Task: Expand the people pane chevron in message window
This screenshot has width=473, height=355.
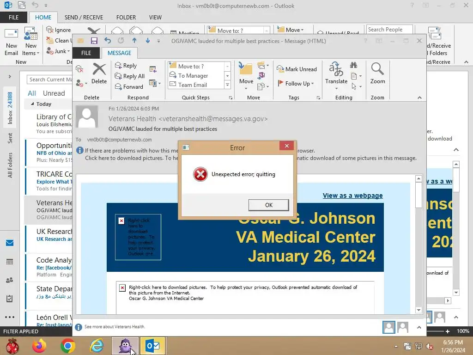Action: [x=419, y=327]
